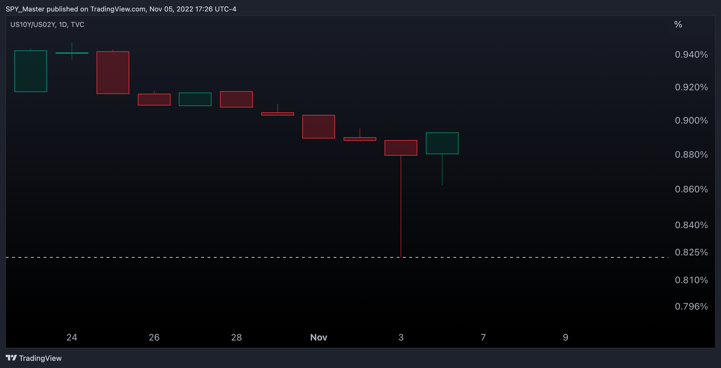
Task: Click the 0.796% price label
Action: pyautogui.click(x=691, y=306)
